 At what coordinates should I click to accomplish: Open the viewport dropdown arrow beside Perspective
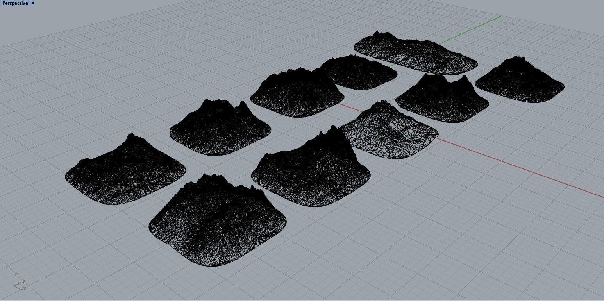click(33, 3)
